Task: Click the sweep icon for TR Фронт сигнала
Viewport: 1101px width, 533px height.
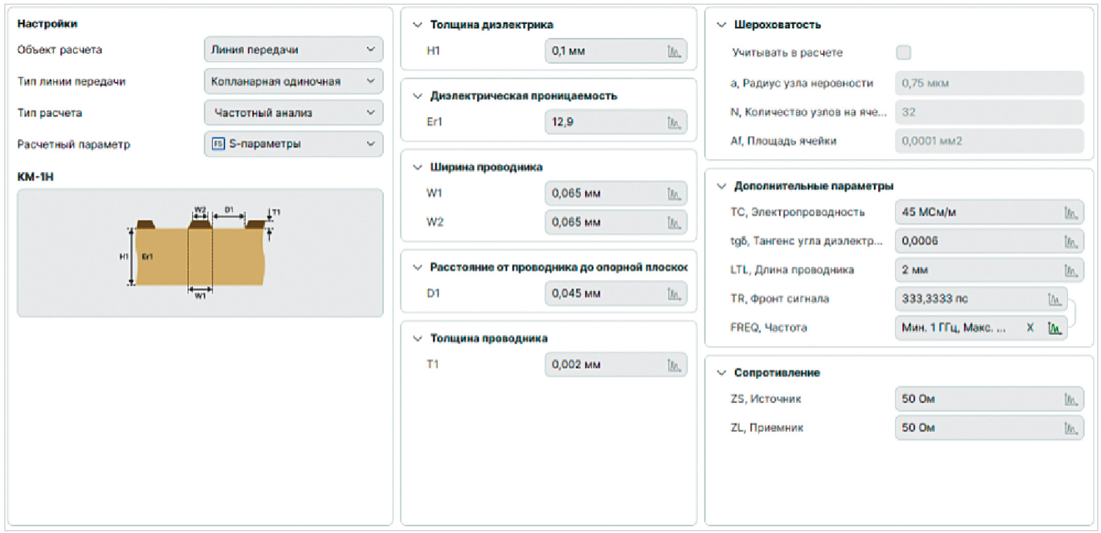Action: click(1054, 299)
